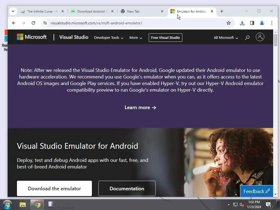The width and height of the screenshot is (280, 210).
Task: Click Free Visual Studio button
Action: [x=165, y=37]
